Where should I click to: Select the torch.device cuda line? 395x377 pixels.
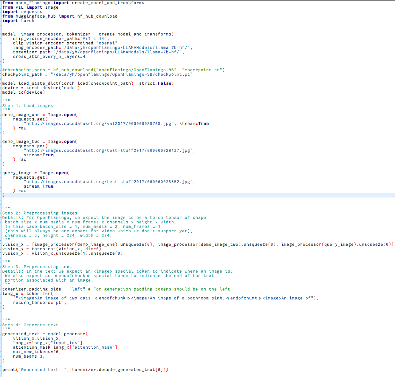[41, 88]
